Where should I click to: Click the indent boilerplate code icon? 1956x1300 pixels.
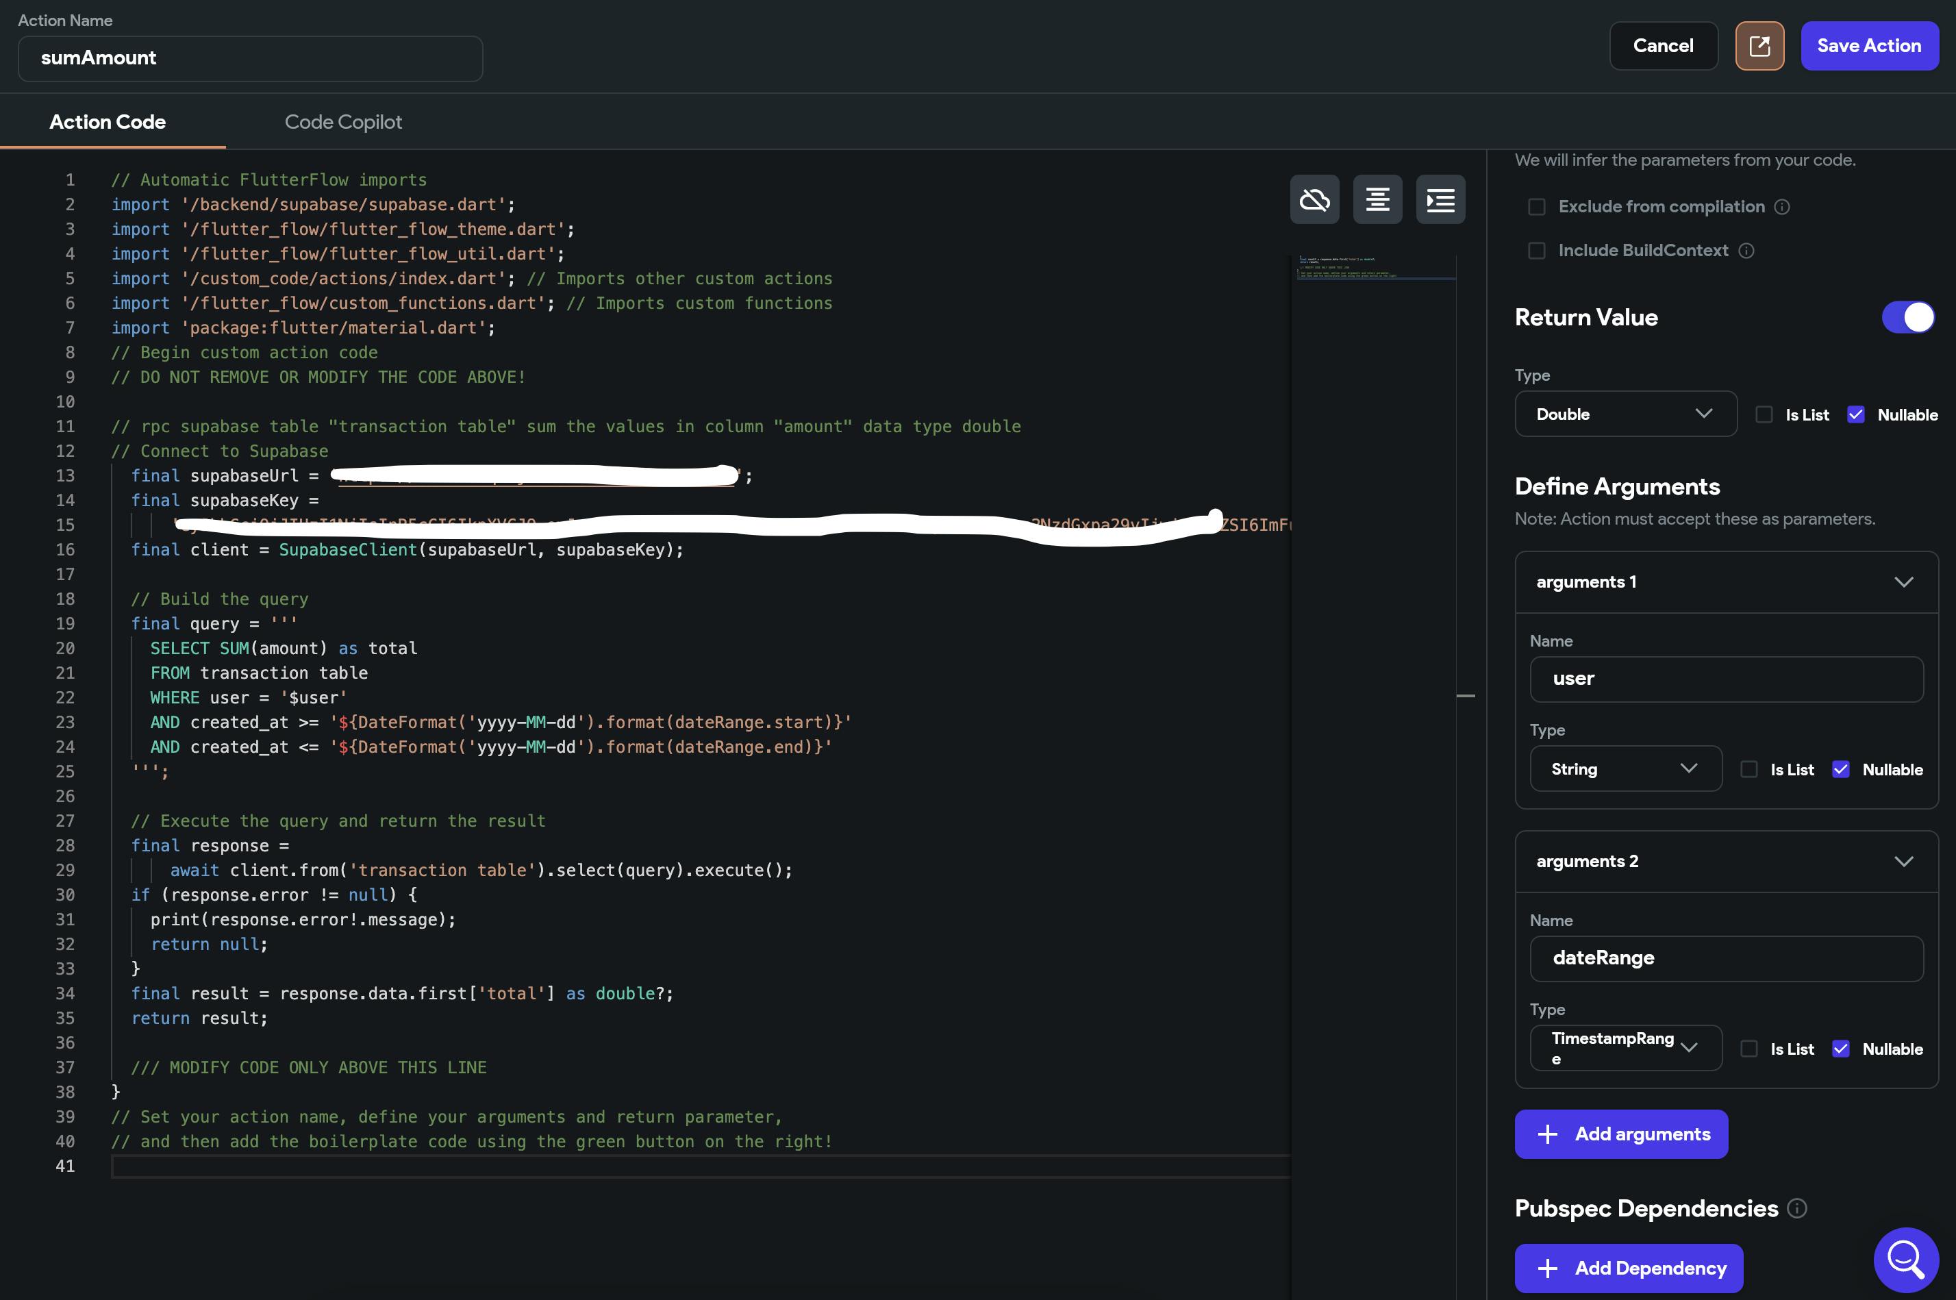click(1440, 200)
